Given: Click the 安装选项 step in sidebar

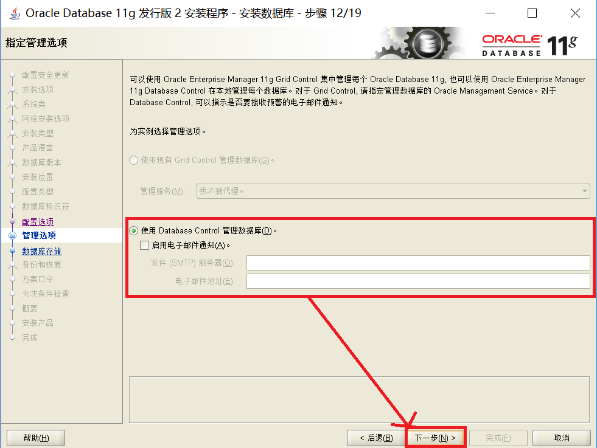Looking at the screenshot, I should coord(37,89).
